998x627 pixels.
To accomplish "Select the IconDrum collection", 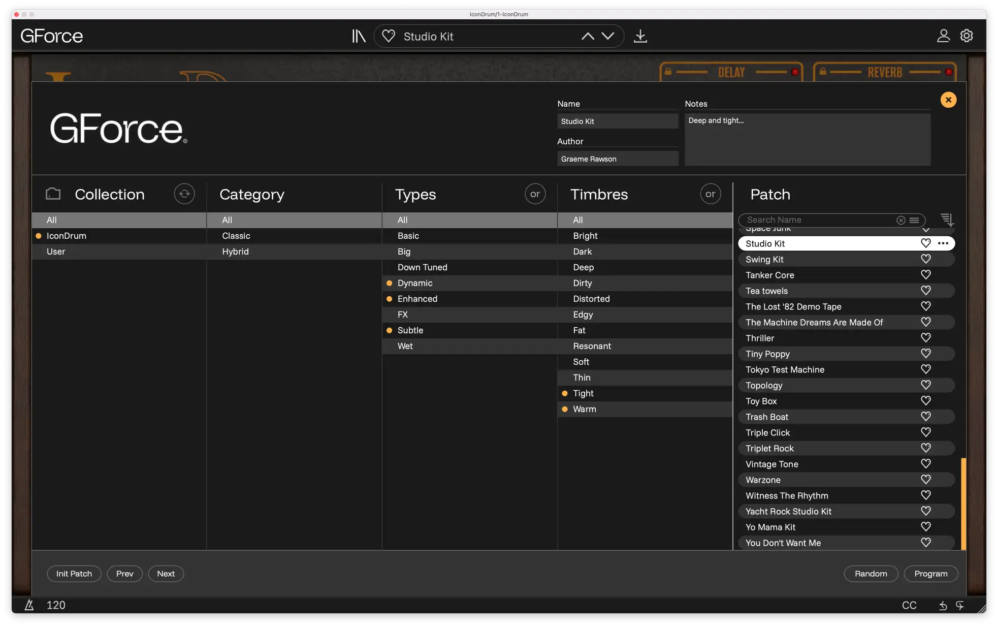I will (x=119, y=236).
